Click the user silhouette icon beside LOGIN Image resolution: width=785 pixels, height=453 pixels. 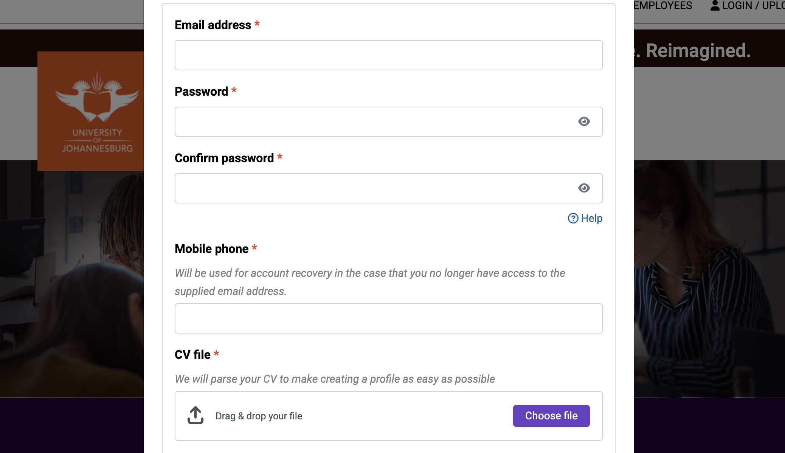715,5
